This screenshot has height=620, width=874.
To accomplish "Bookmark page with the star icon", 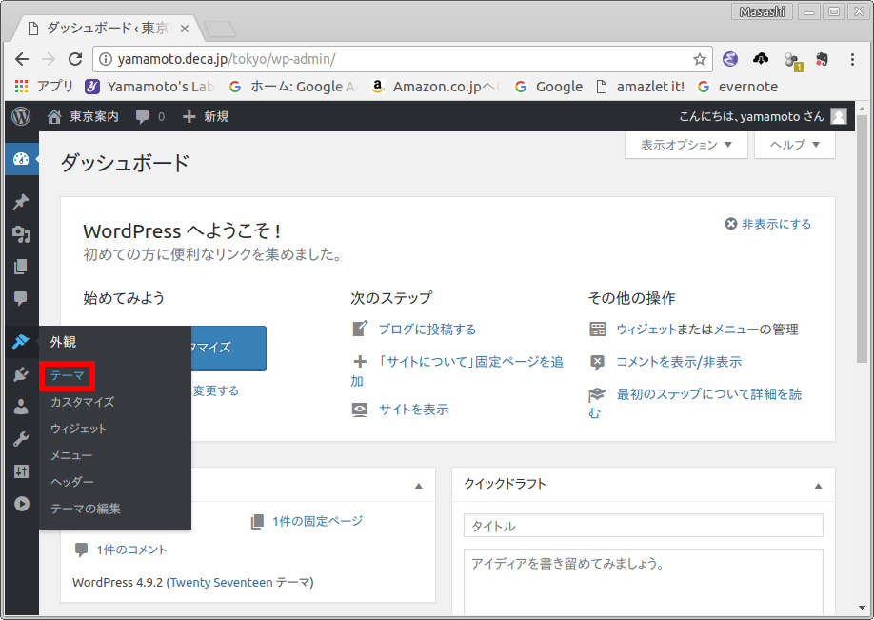I will click(700, 59).
